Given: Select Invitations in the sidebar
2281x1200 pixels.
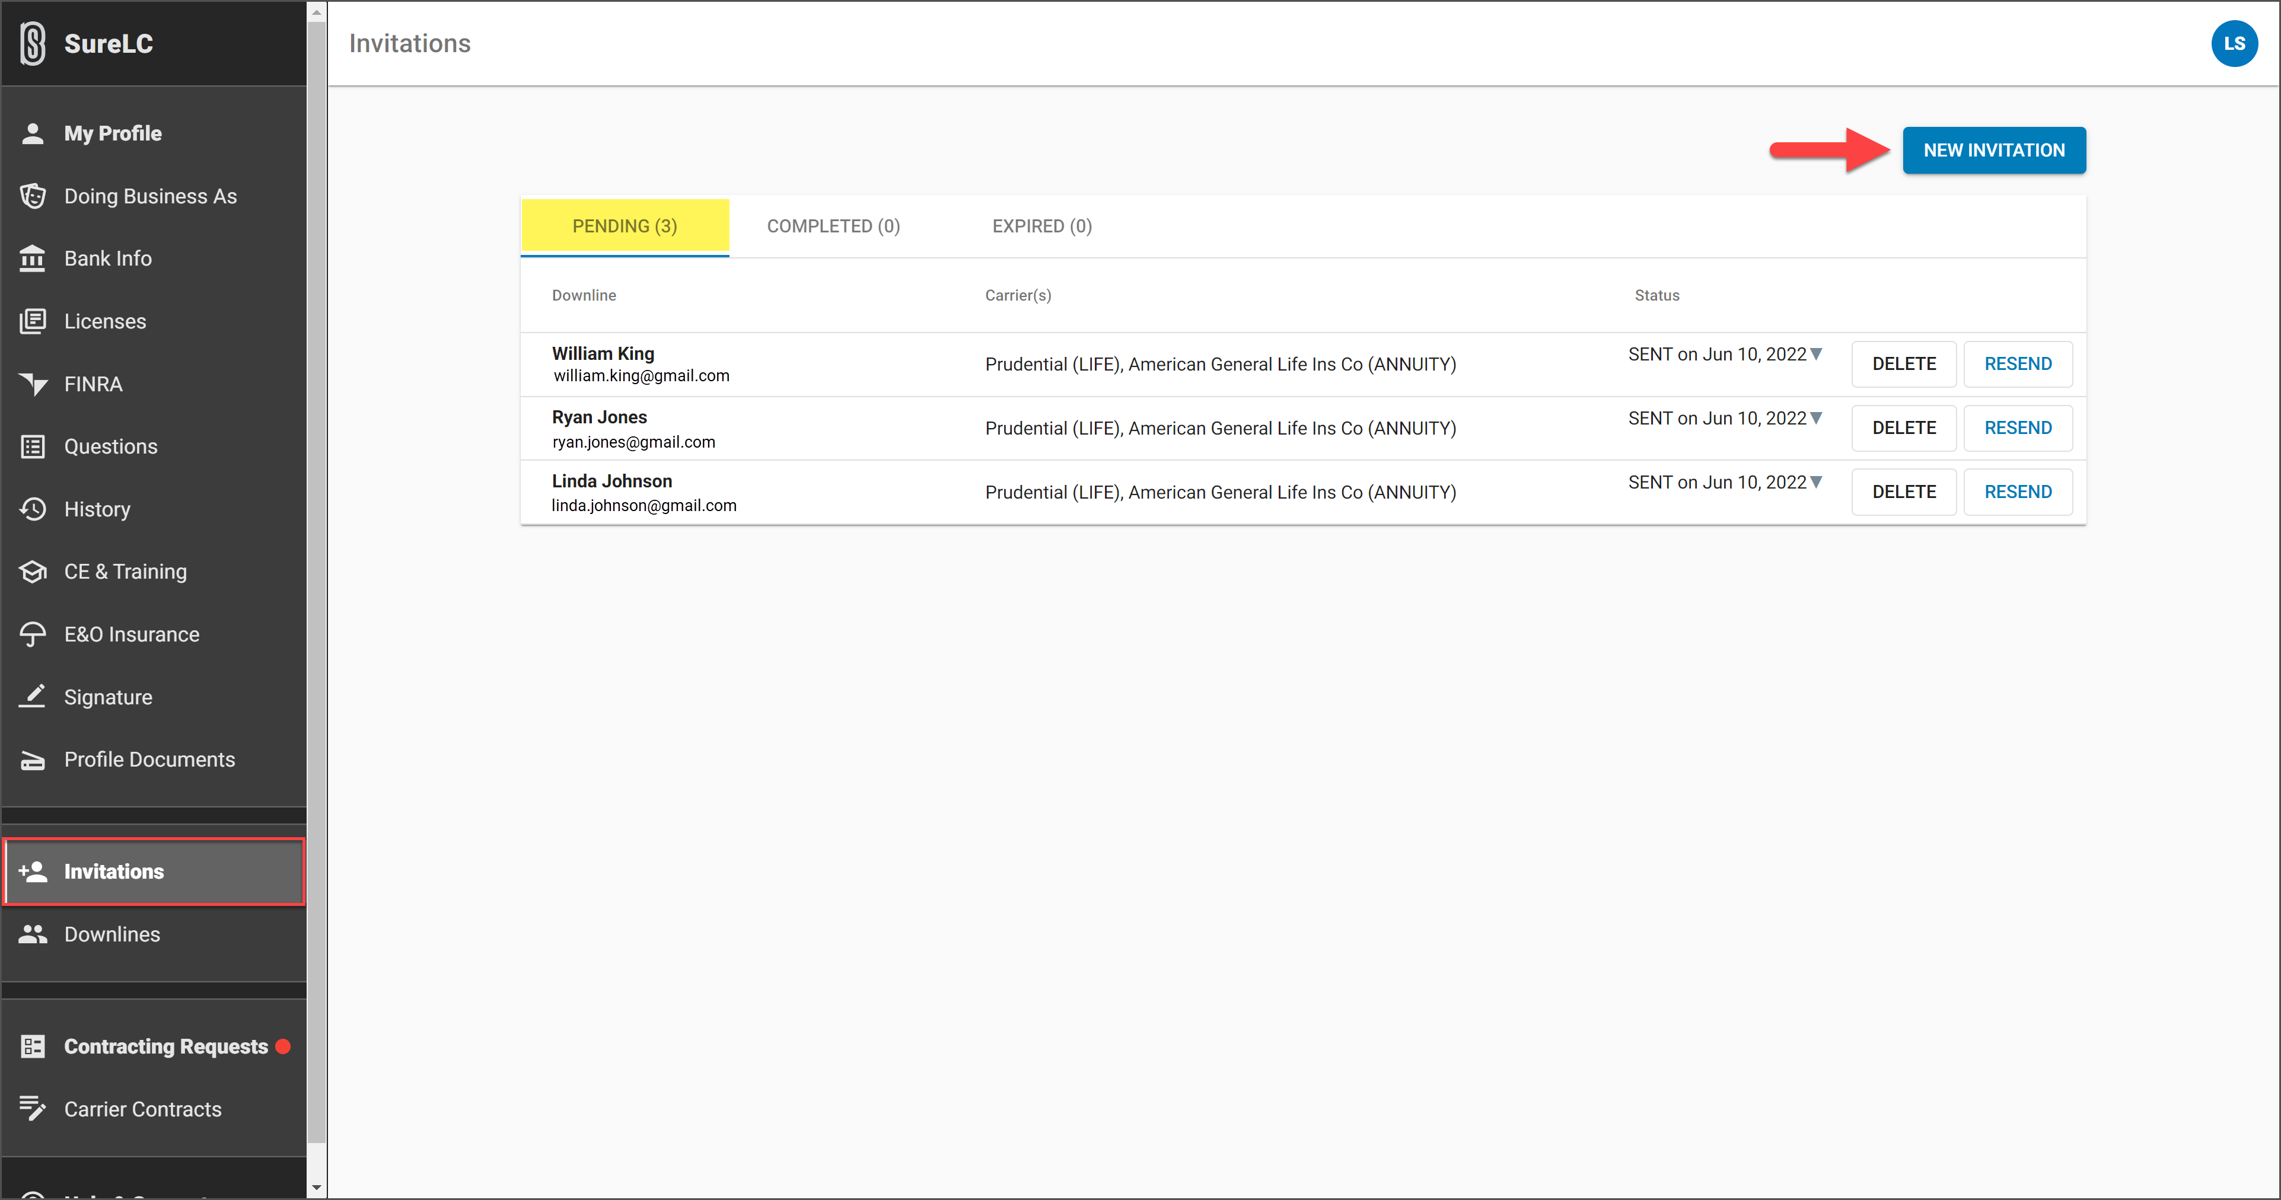Looking at the screenshot, I should pos(154,872).
